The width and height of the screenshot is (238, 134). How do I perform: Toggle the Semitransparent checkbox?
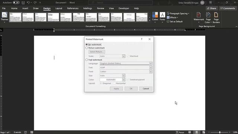coord(128,80)
